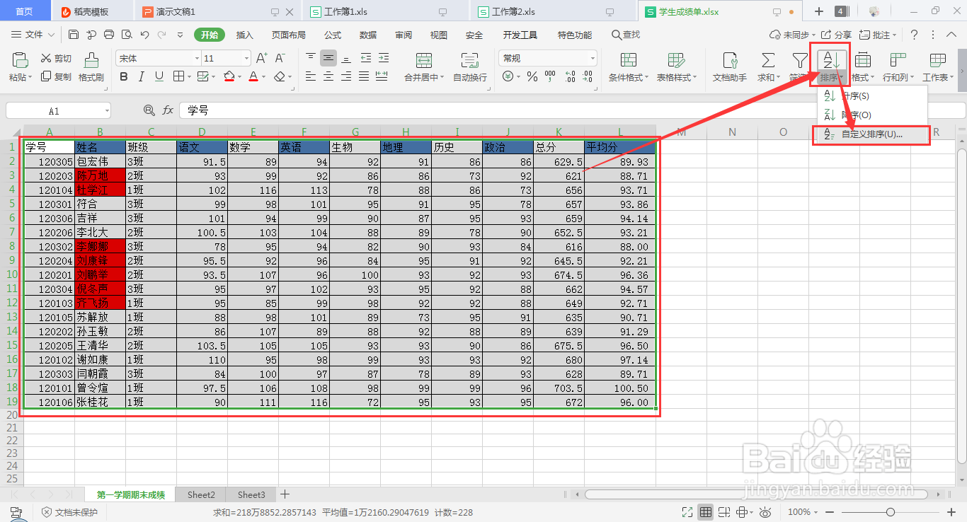Image resolution: width=967 pixels, height=522 pixels.
Task: Click the Copy (复制) button
Action: click(x=56, y=76)
